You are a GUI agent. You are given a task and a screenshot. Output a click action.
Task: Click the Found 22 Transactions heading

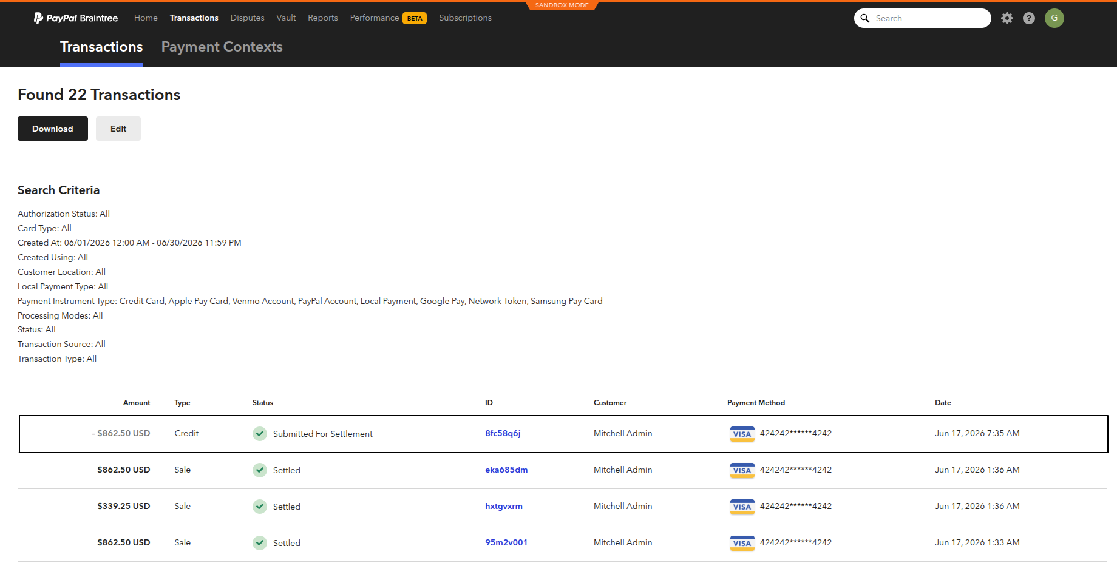(x=99, y=95)
